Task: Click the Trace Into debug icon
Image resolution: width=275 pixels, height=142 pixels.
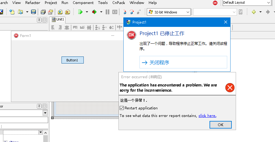Action: [125, 12]
